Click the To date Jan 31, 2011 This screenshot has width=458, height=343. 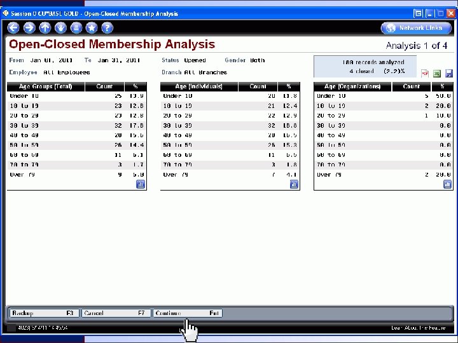tap(118, 60)
